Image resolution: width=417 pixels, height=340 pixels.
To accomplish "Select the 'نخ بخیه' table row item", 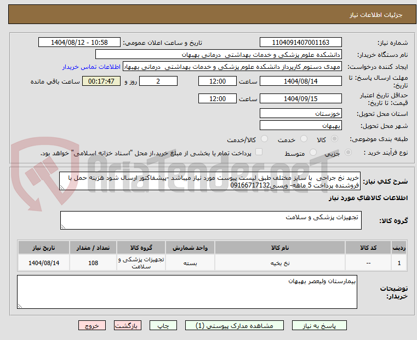I will (x=274, y=263).
